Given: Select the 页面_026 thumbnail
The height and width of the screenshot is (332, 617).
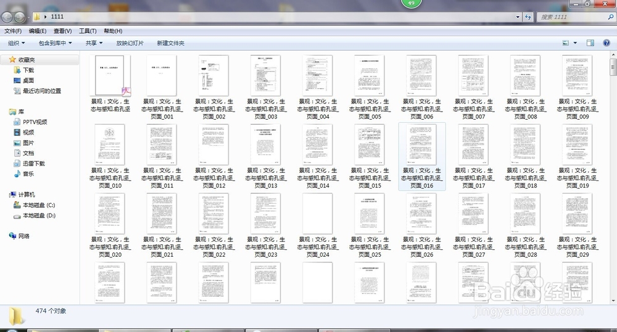Looking at the screenshot, I should click(x=421, y=214).
